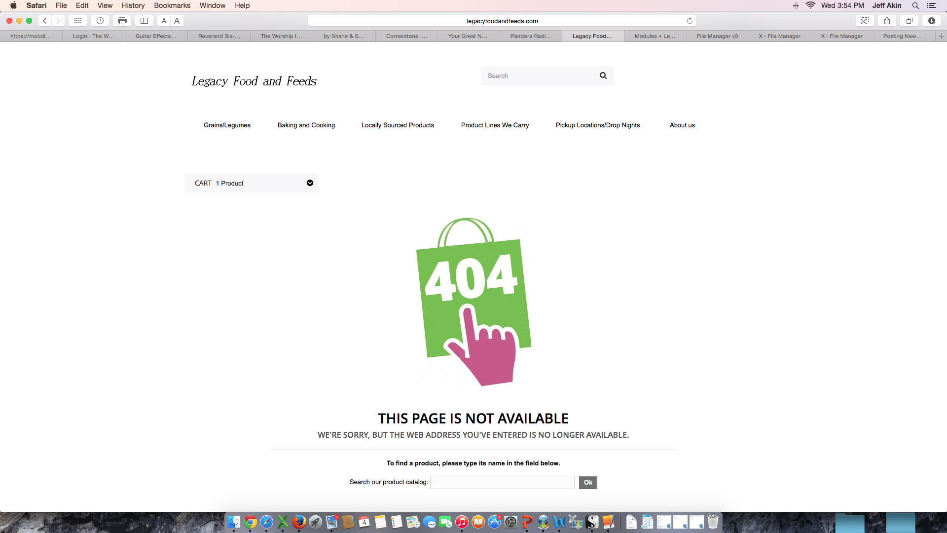The height and width of the screenshot is (533, 947).
Task: Open the Top Sites grid icon
Action: pyautogui.click(x=78, y=21)
